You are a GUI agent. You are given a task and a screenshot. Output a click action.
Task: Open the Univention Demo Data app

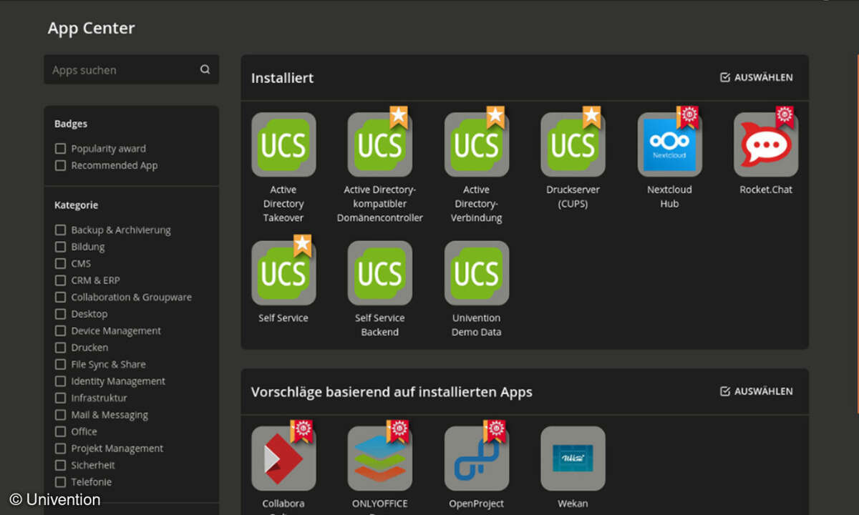coord(477,273)
